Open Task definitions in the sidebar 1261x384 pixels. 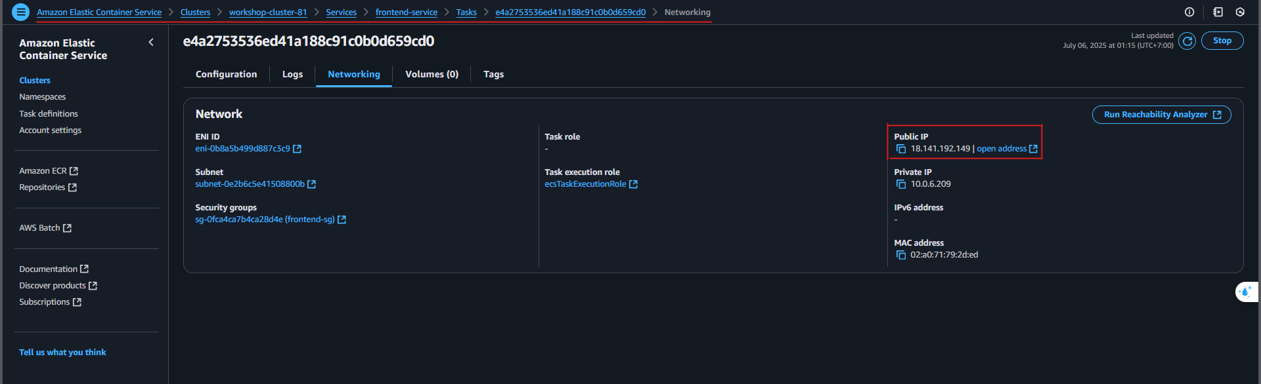tap(49, 114)
